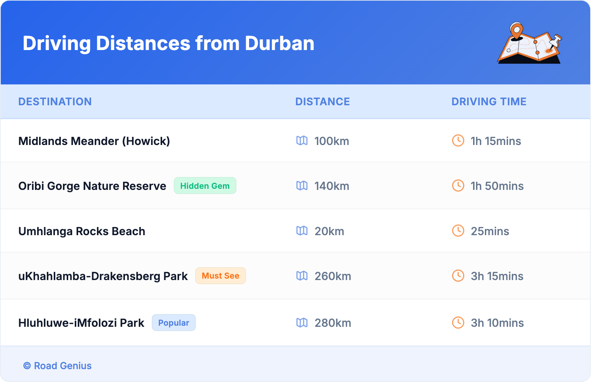The height and width of the screenshot is (382, 591).
Task: Select the Umhlanga Rocks Beach destination
Action: 82,231
